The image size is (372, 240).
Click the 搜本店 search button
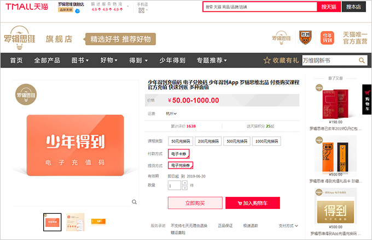pos(353,7)
